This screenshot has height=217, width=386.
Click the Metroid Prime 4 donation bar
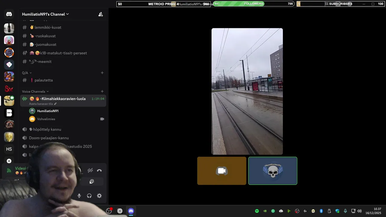pos(163,4)
